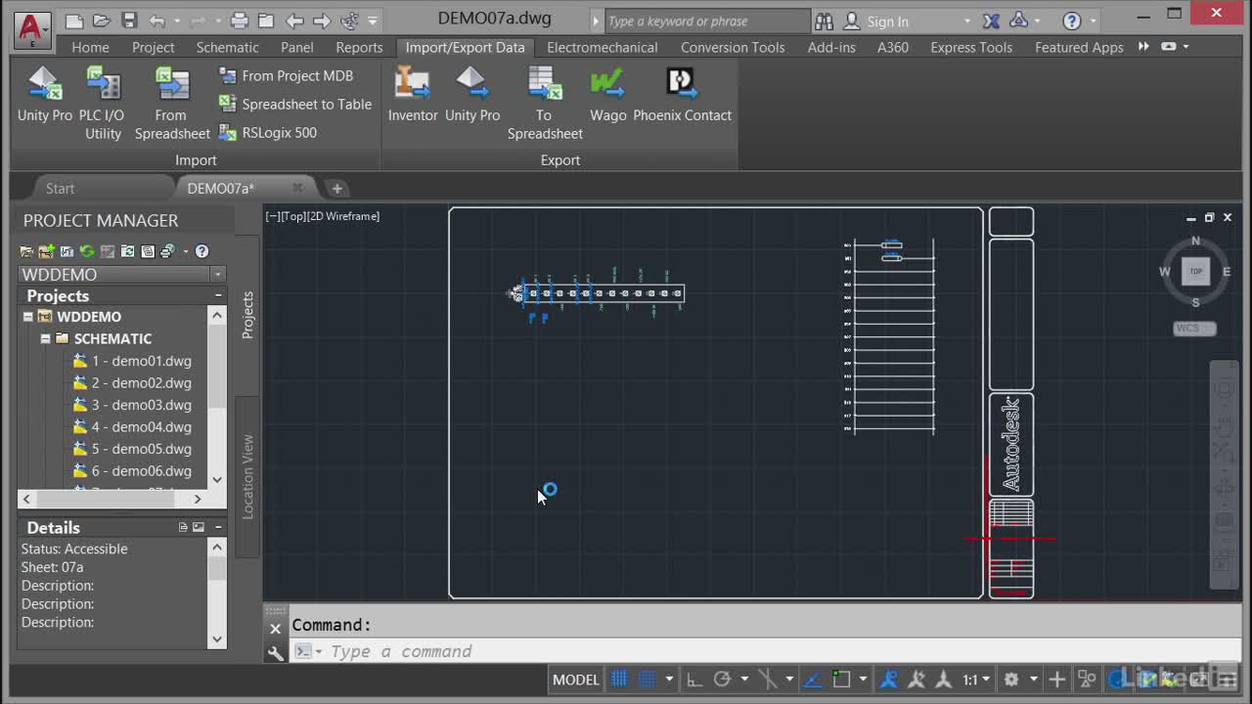
Task: Switch to the Reports ribbon tab
Action: click(359, 47)
